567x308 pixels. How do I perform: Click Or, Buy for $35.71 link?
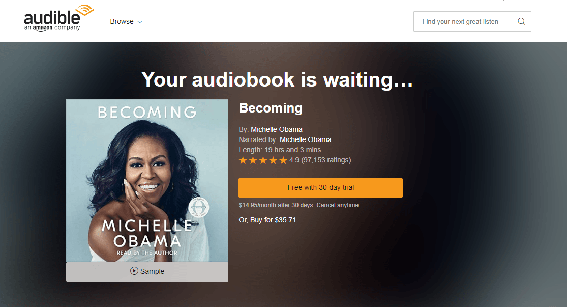click(x=267, y=220)
